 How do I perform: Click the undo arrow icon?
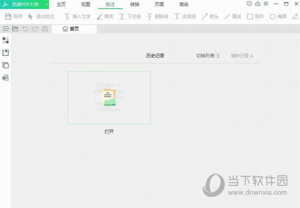click(25, 29)
